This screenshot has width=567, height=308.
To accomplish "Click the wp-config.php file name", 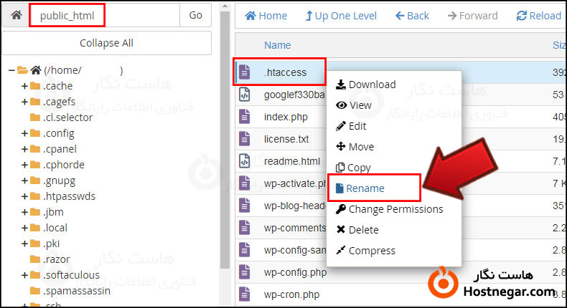I will 295,272.
